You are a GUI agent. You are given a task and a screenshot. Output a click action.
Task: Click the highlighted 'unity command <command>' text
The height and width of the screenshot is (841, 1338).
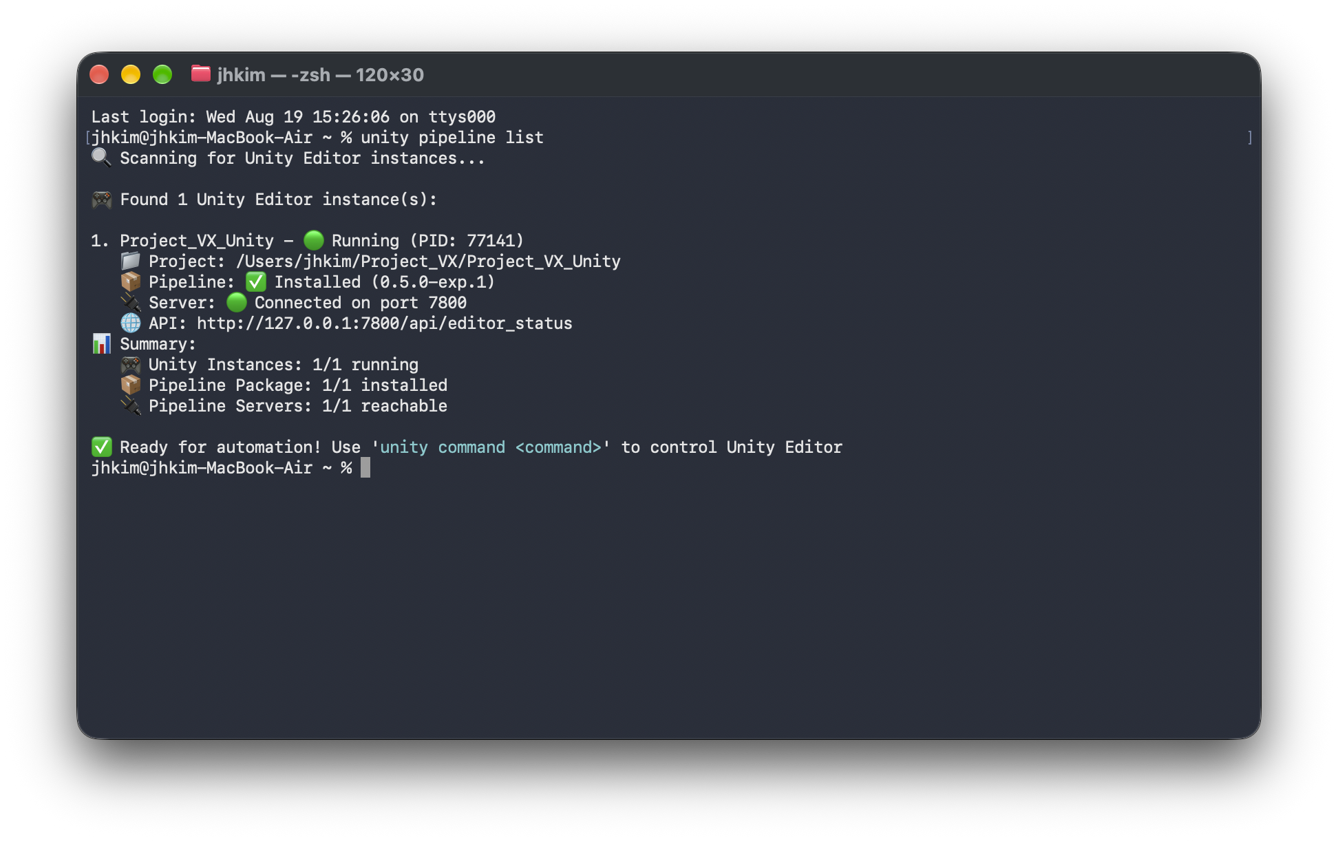point(490,447)
